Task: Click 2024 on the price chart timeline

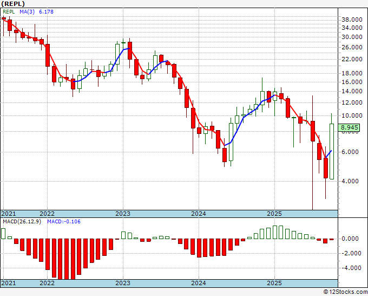Action: [x=199, y=214]
